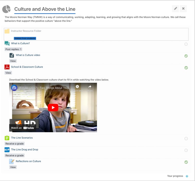195x181 pixels.
Task: Play the Wonder YouTube video
Action: point(53,108)
